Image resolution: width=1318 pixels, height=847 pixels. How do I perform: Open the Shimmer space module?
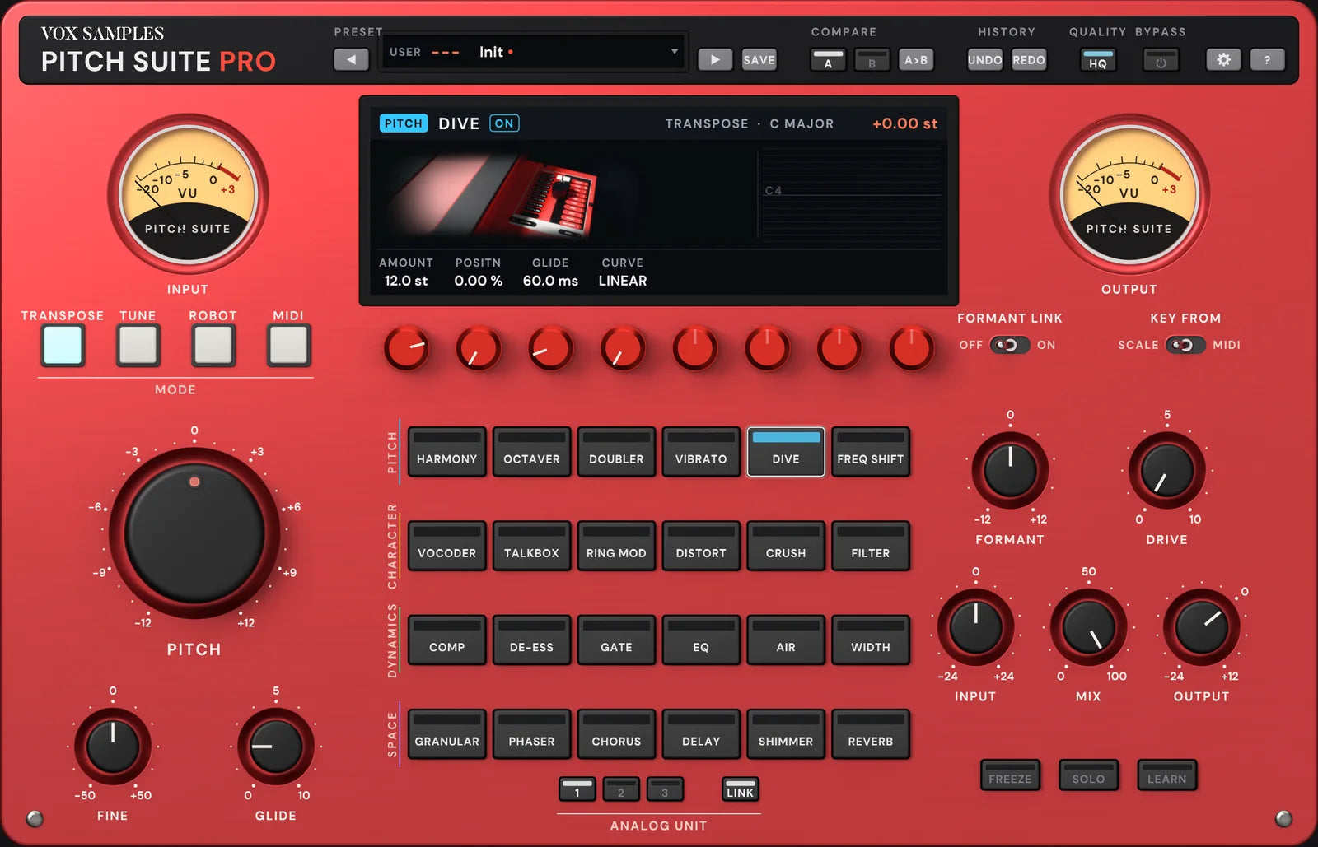tap(786, 733)
